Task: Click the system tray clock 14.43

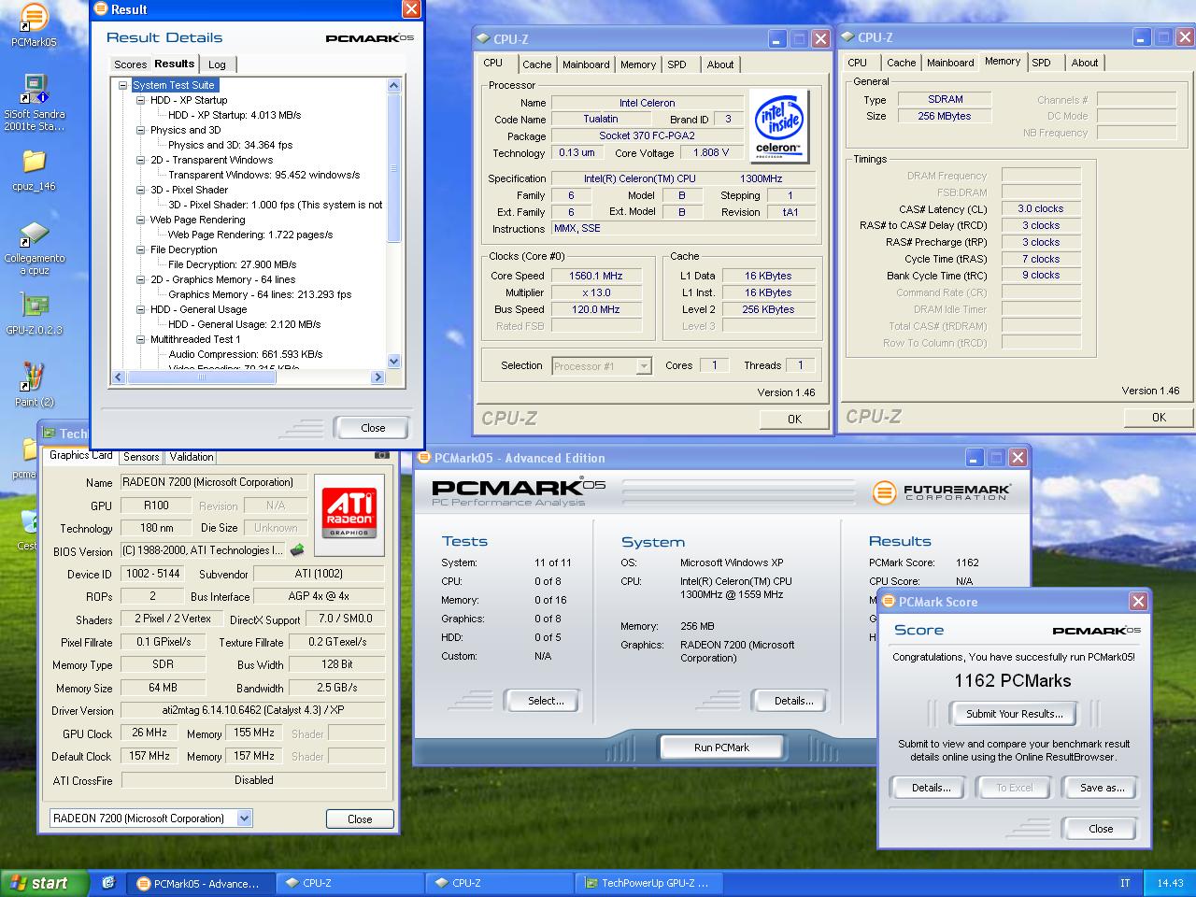Action: (x=1170, y=883)
